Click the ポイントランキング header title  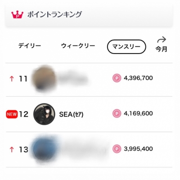tap(54, 14)
